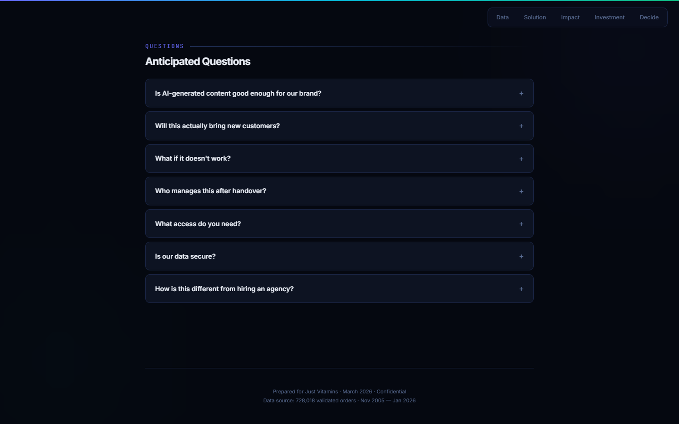Open the Investment section link

[609, 17]
